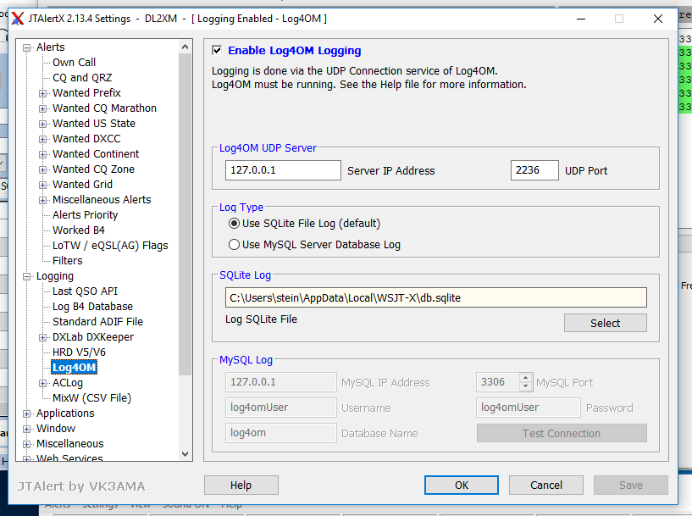The image size is (692, 516).
Task: Expand the Wanted Grid node
Action: click(x=43, y=185)
